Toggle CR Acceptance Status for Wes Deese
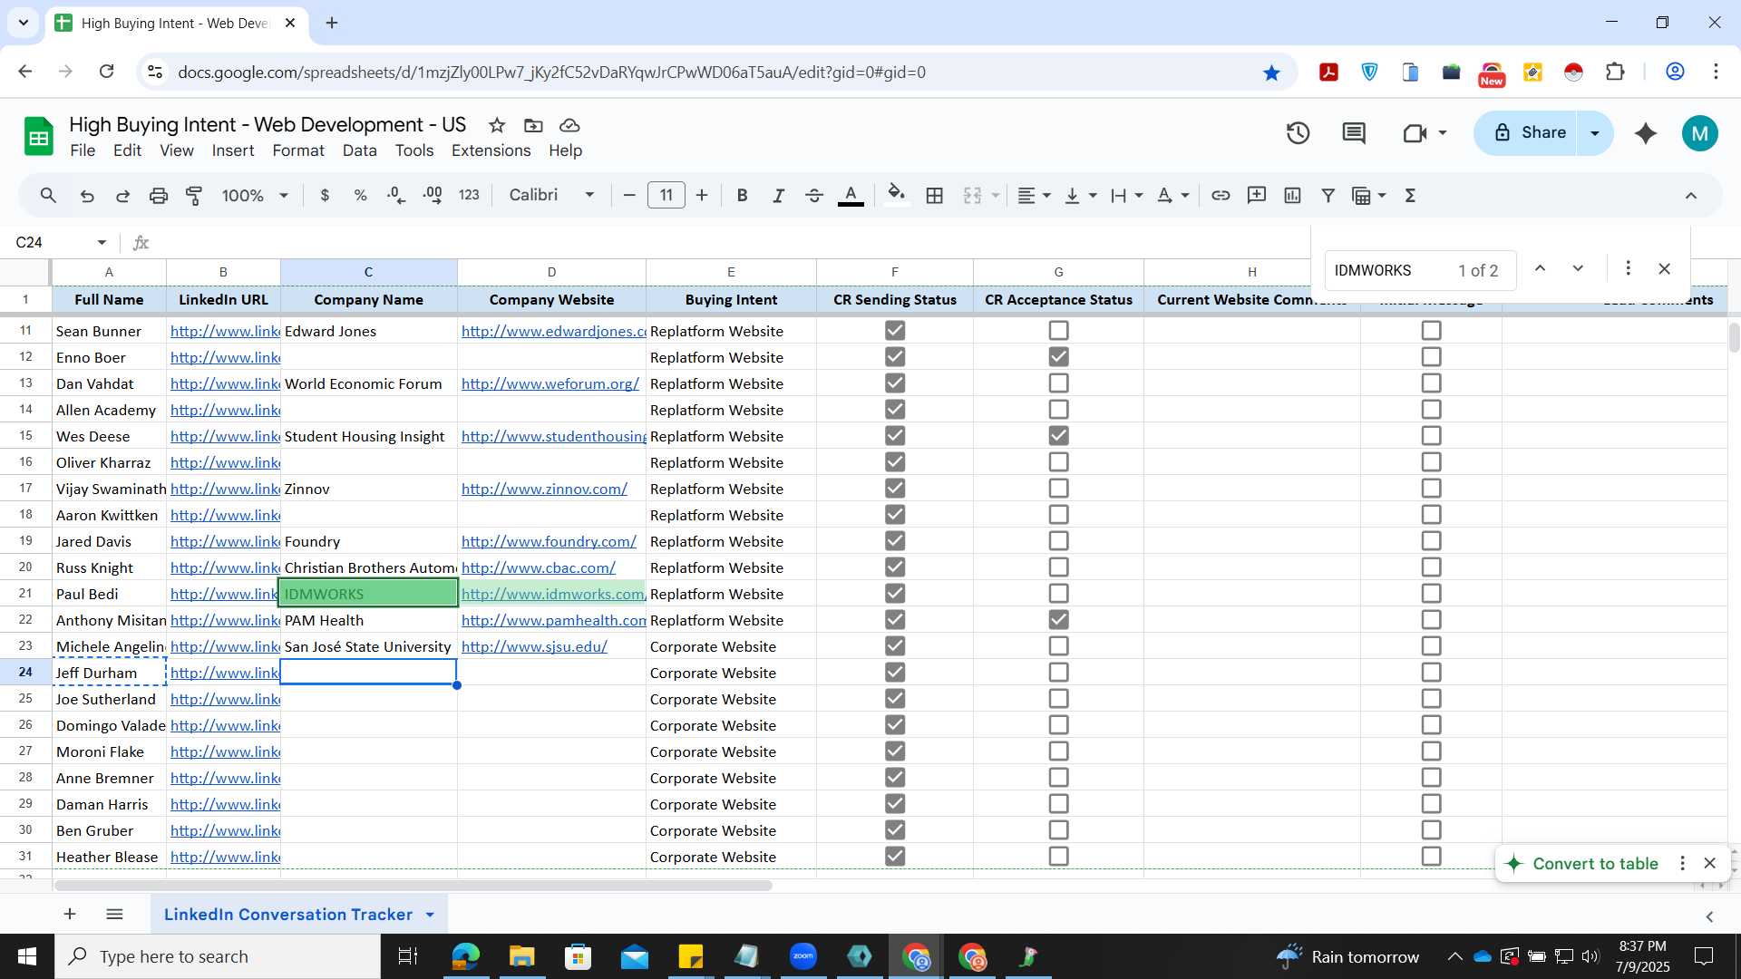This screenshot has width=1741, height=979. [1058, 436]
